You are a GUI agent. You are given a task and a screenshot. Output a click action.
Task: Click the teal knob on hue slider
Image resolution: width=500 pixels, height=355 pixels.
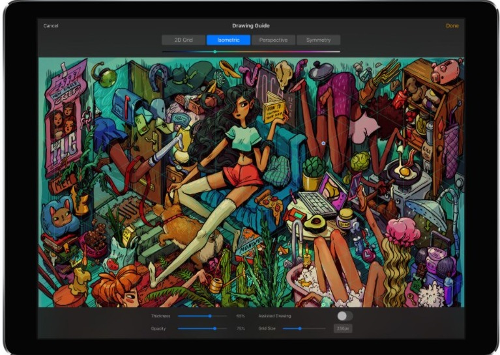coord(215,51)
